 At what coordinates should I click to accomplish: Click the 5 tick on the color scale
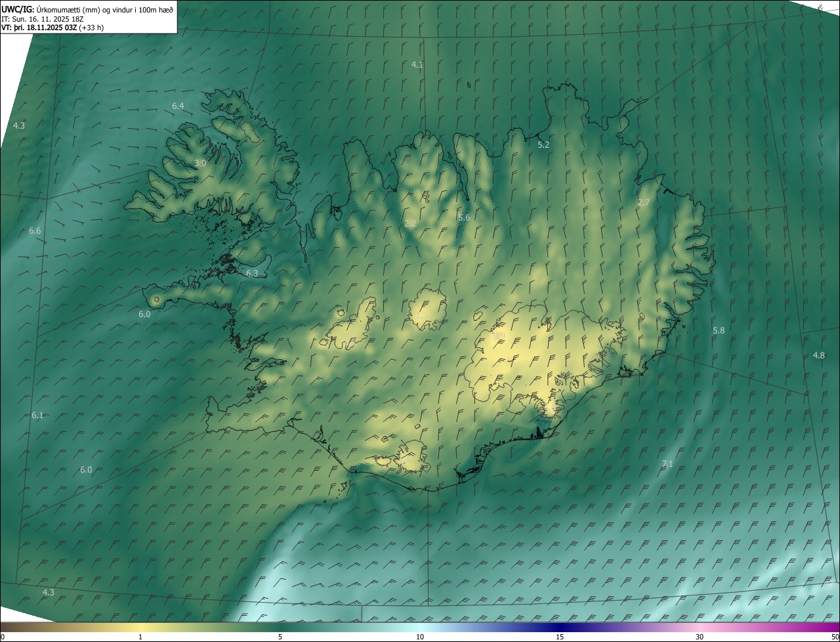coord(280,637)
